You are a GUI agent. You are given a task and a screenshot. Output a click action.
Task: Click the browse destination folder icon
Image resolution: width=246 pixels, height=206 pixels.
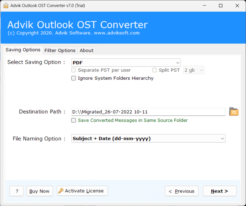[x=234, y=111]
